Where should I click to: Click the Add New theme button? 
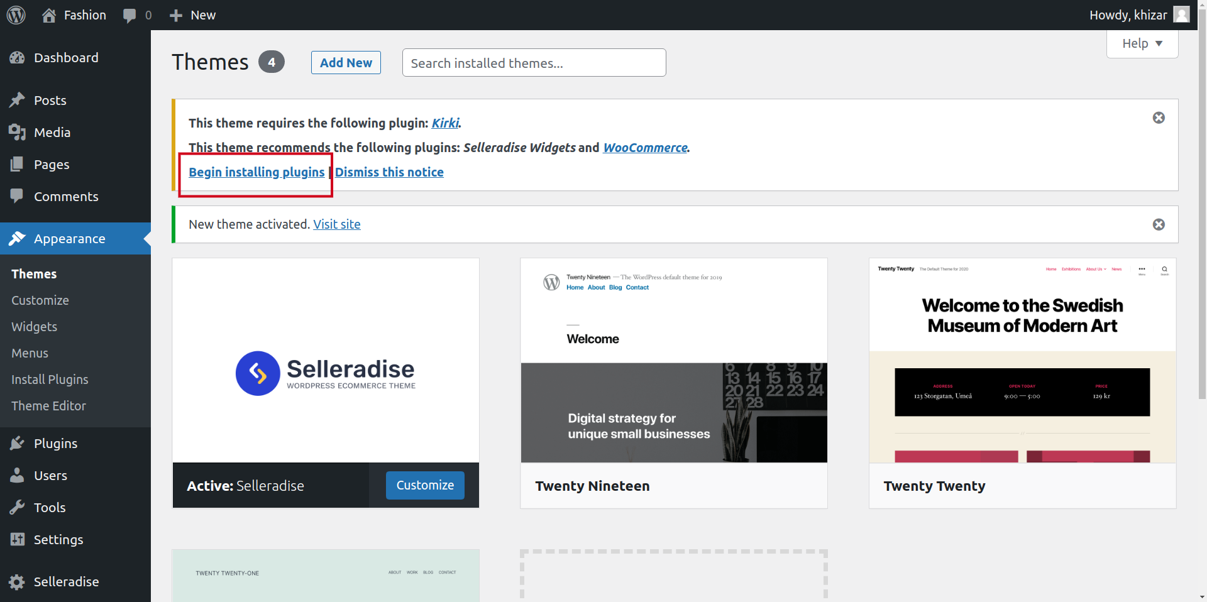point(346,63)
